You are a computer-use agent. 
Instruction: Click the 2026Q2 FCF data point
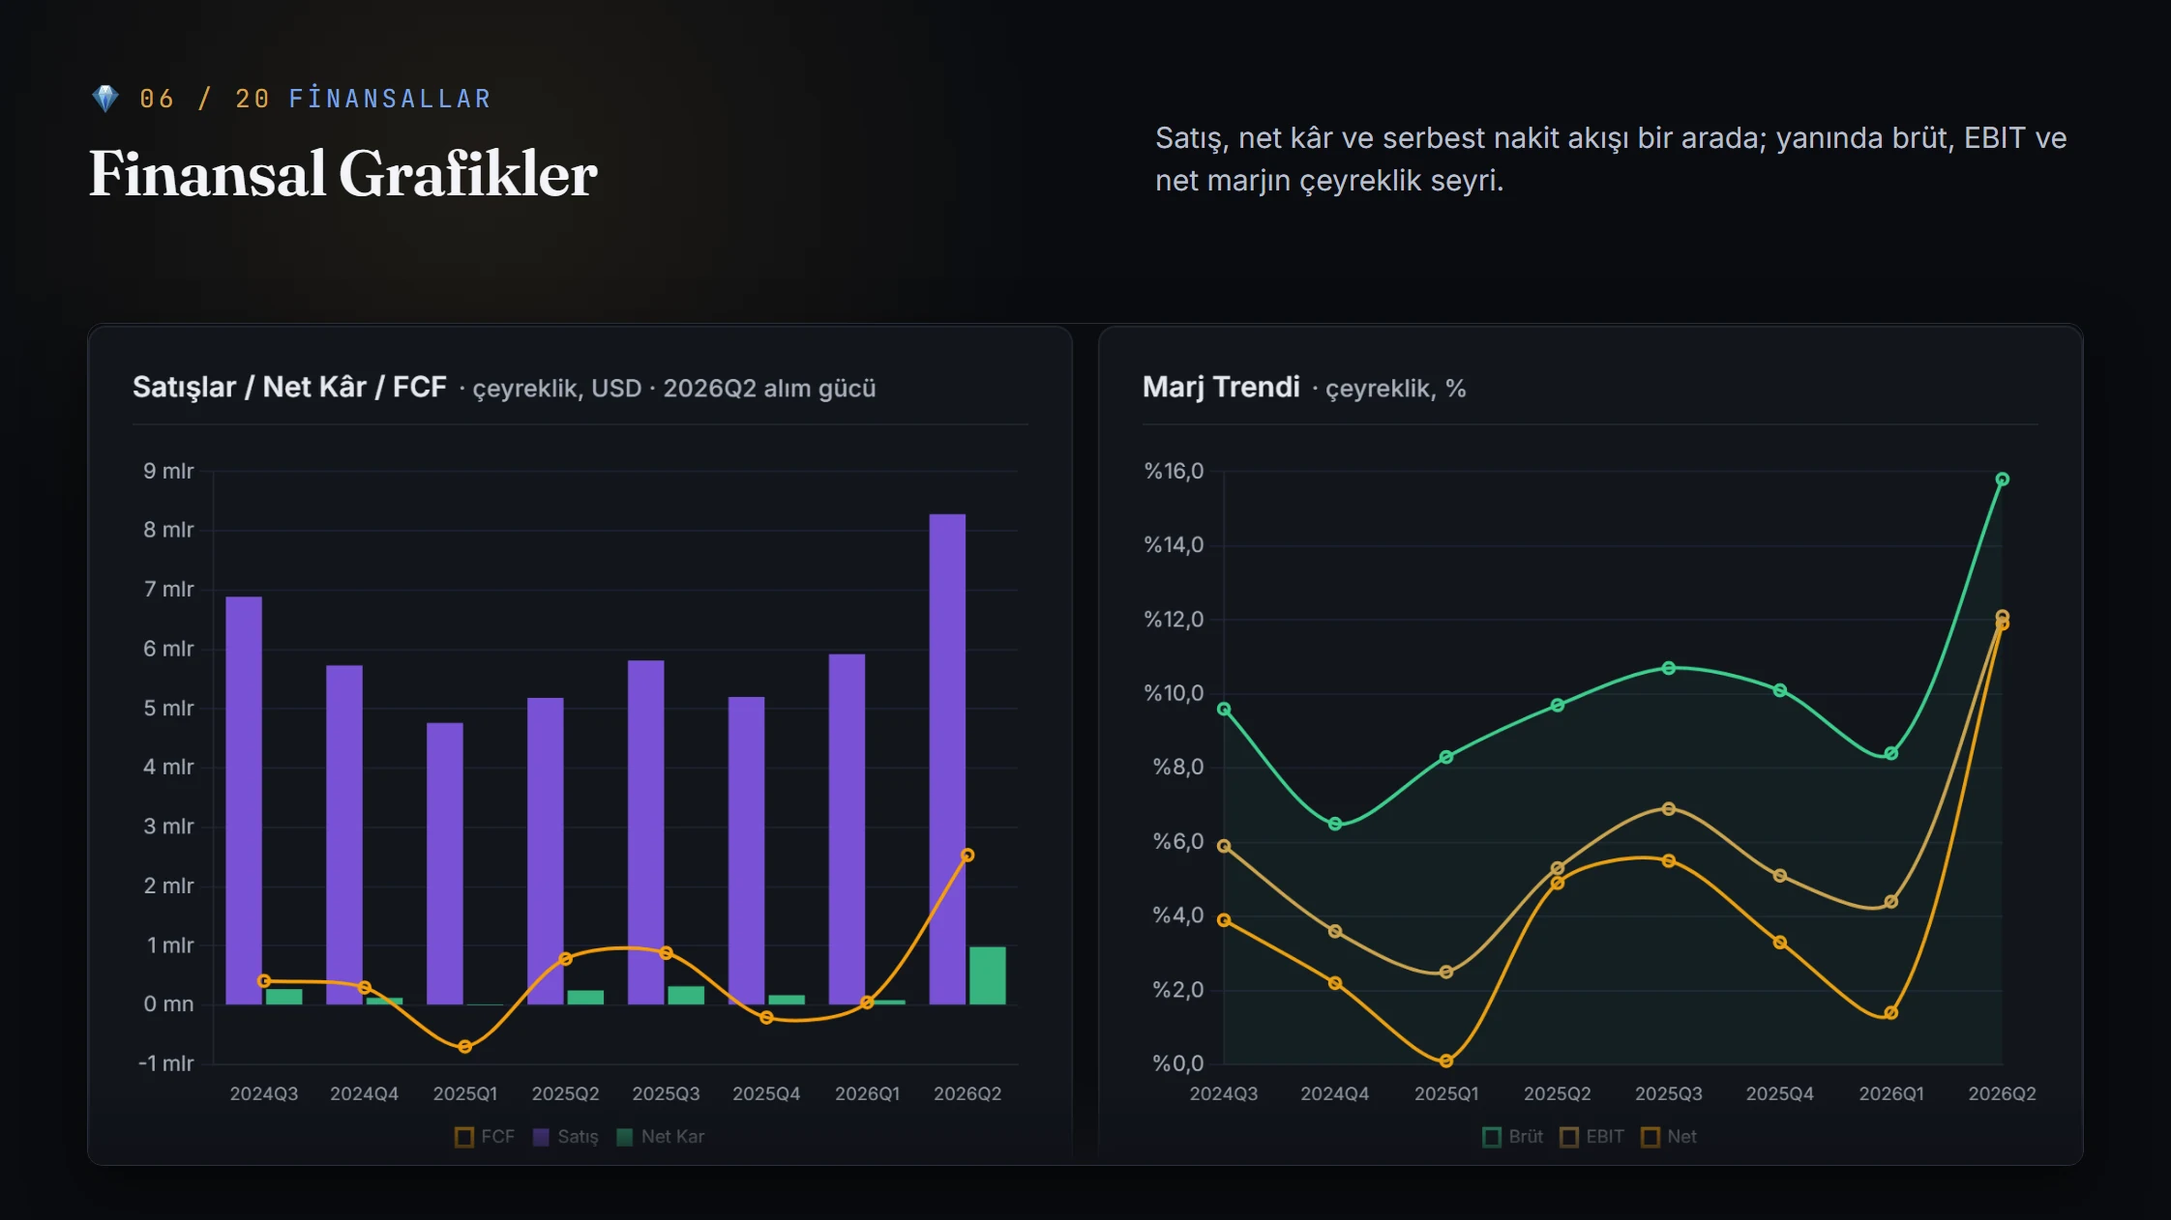[x=967, y=855]
